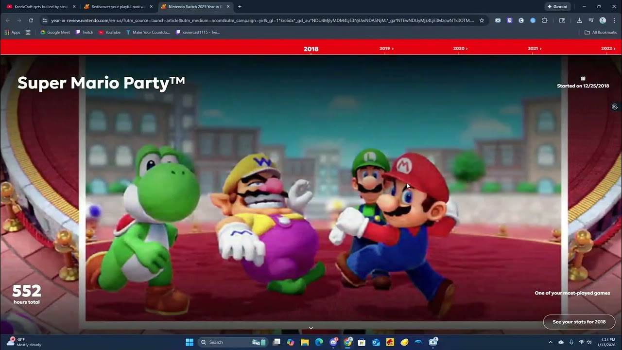Launch Microsoft Edge from the taskbar
This screenshot has width=622, height=350.
click(x=319, y=342)
